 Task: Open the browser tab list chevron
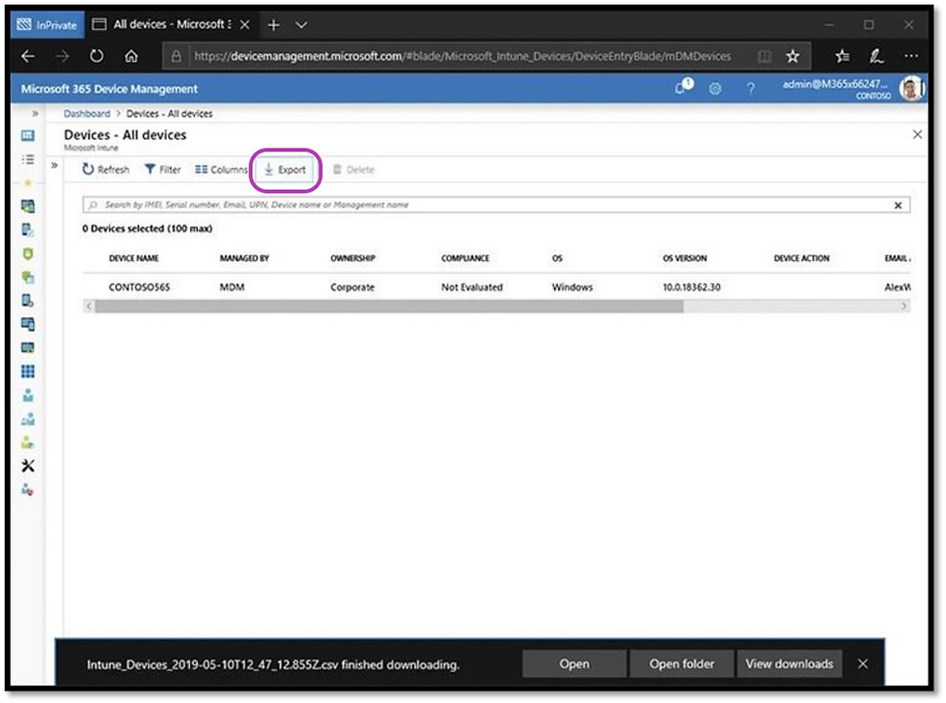[x=300, y=24]
